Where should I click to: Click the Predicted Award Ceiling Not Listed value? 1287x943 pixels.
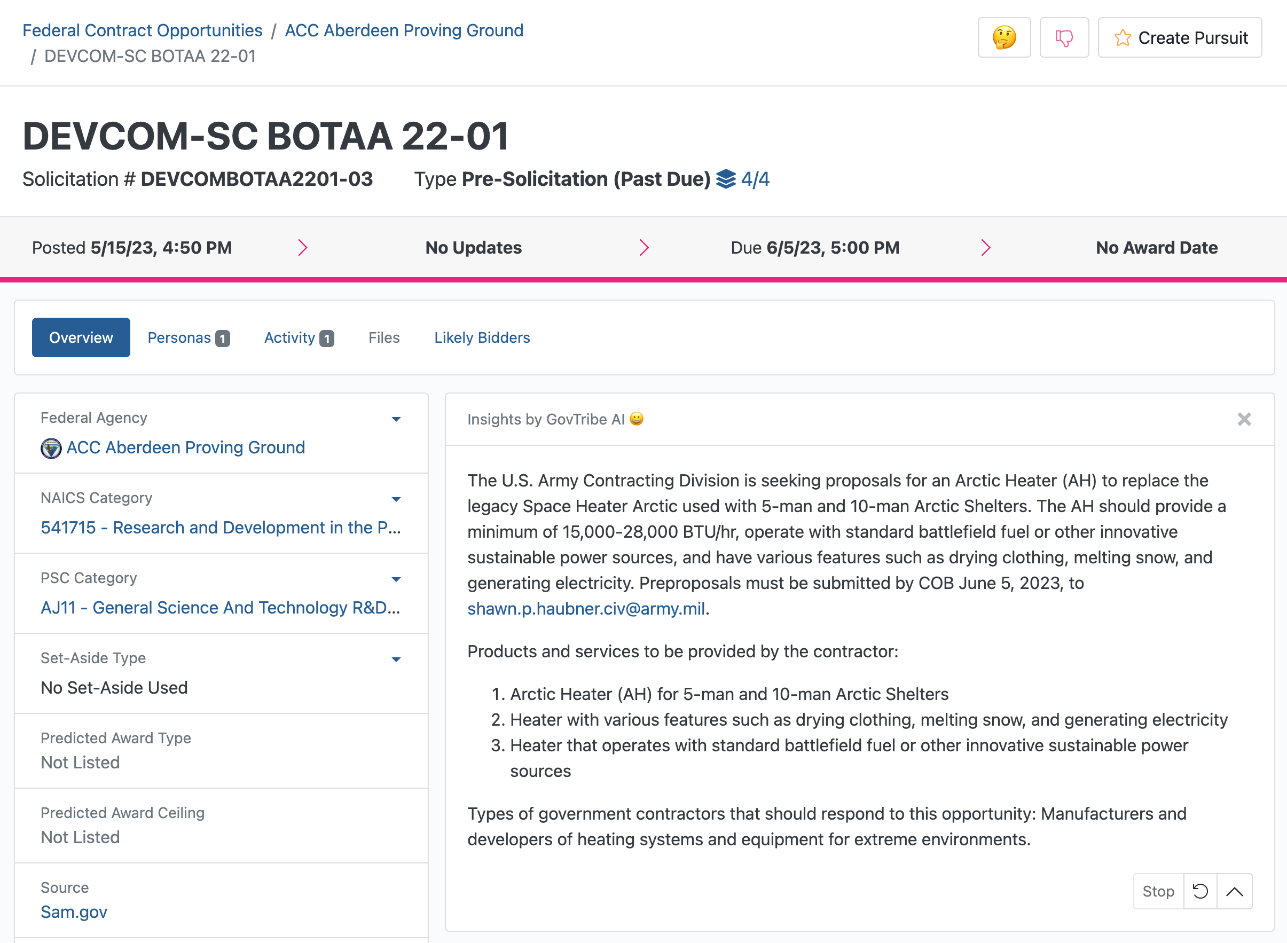(x=81, y=837)
